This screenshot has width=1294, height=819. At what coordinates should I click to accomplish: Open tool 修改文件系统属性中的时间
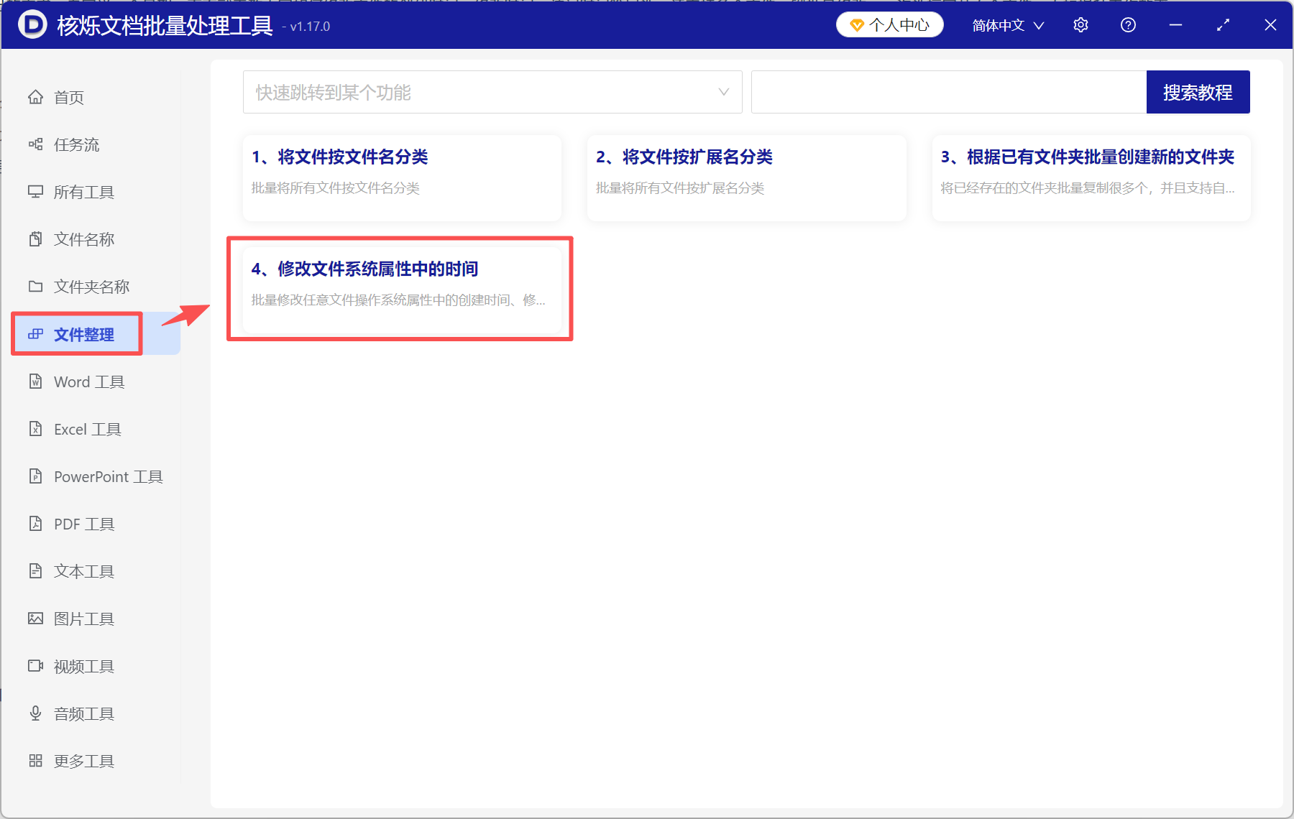(400, 287)
